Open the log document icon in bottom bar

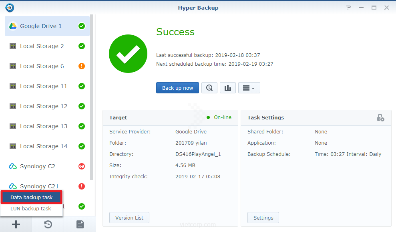point(80,224)
